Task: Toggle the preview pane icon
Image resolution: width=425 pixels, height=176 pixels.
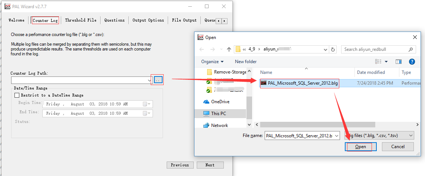Action: 398,62
